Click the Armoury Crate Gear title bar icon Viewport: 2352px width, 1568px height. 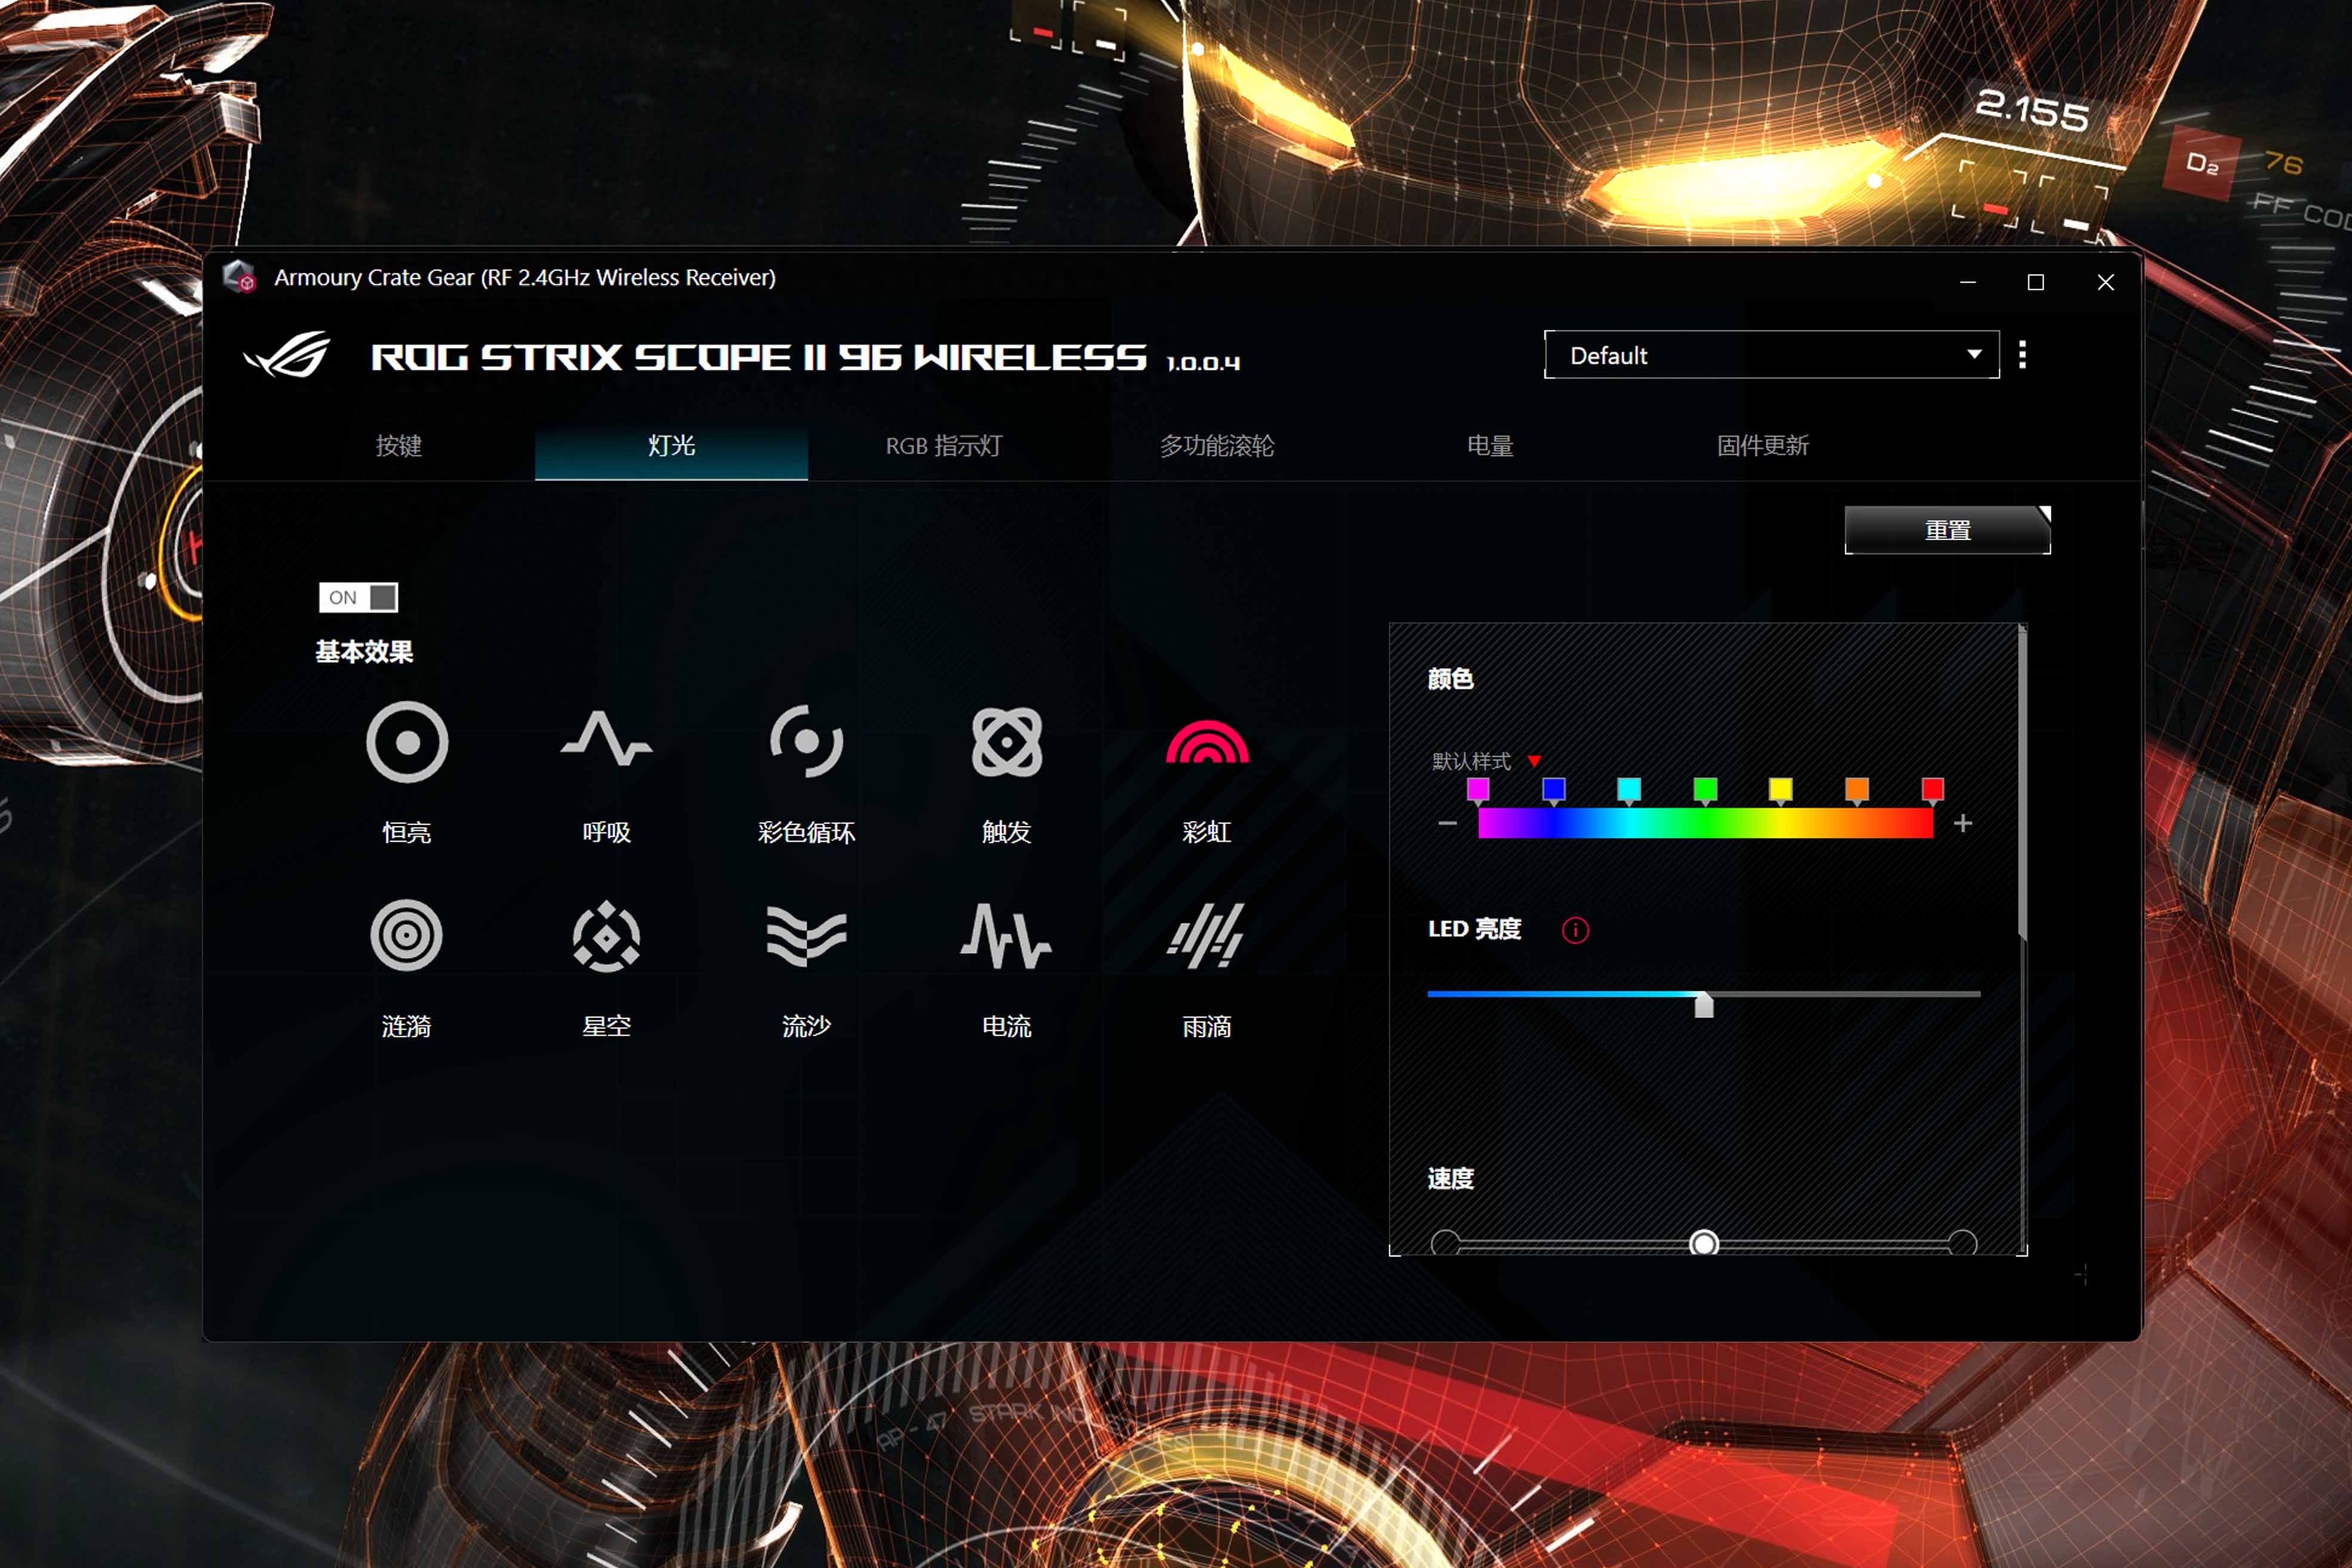240,277
